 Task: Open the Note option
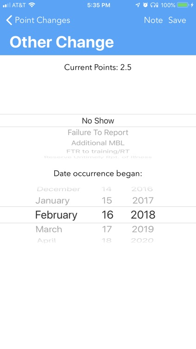coord(153,20)
